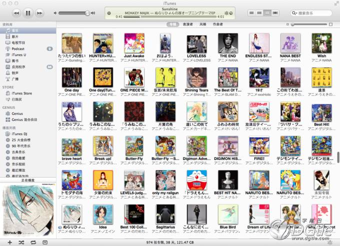
Task: Open the Just Awake album
Action: pyautogui.click(x=134, y=43)
